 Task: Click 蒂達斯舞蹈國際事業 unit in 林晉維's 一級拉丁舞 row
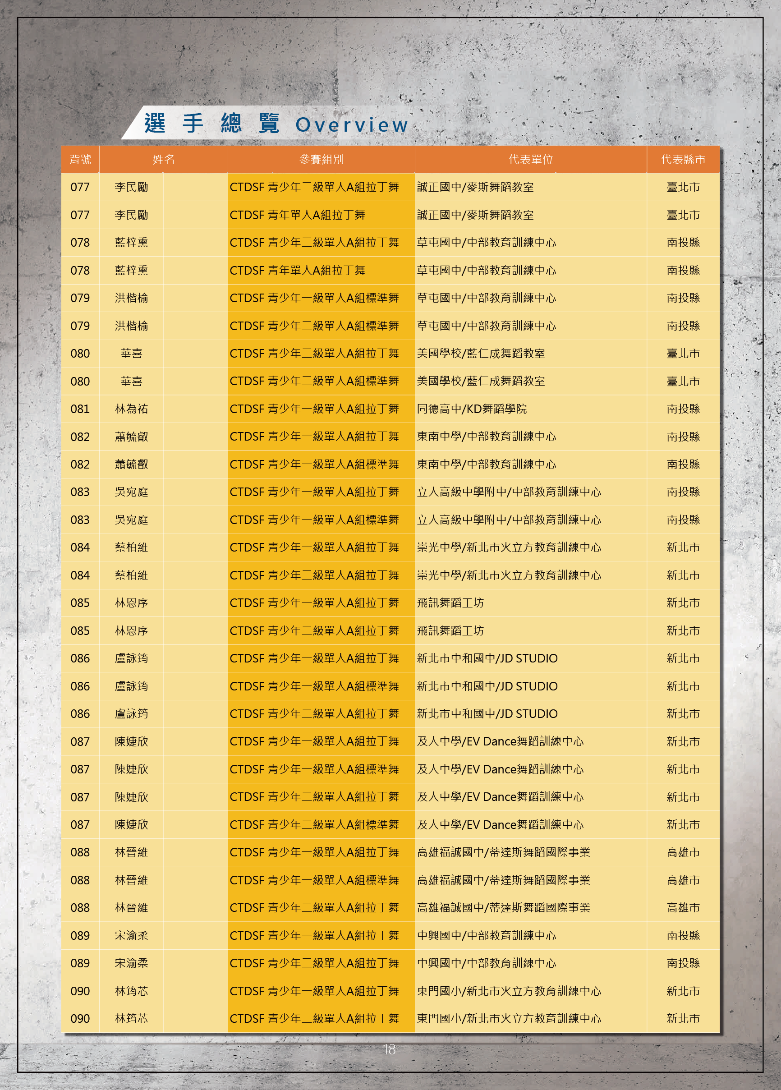[503, 853]
